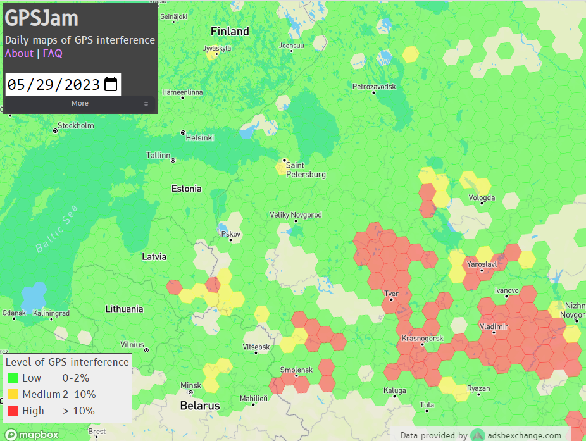Screen dimensions: 586x441
Task: Click the ADS-B Exchange logo icon
Action: 477,435
